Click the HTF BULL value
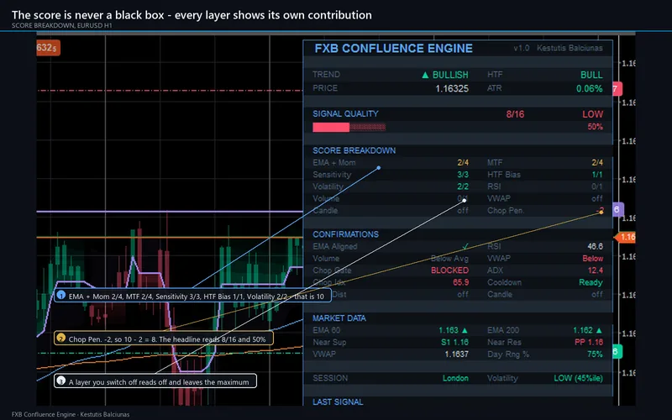672x420 pixels. click(591, 75)
